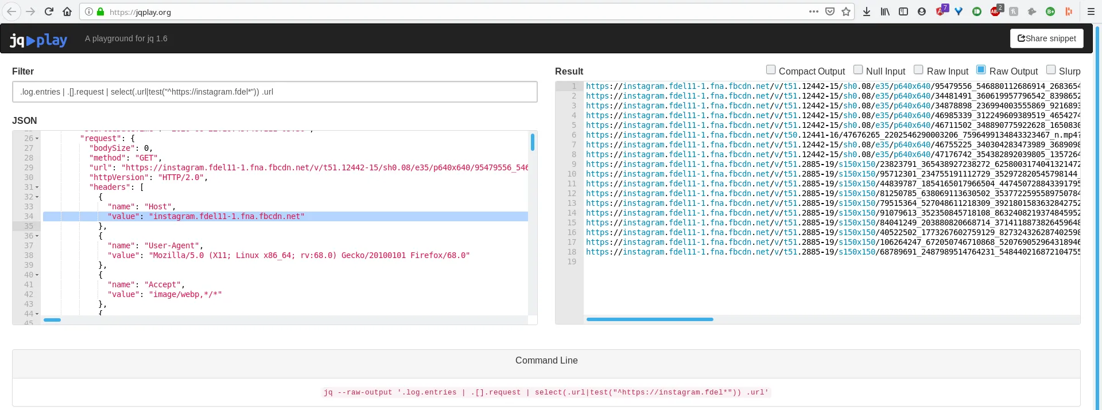Click the browser forward arrow

(30, 11)
